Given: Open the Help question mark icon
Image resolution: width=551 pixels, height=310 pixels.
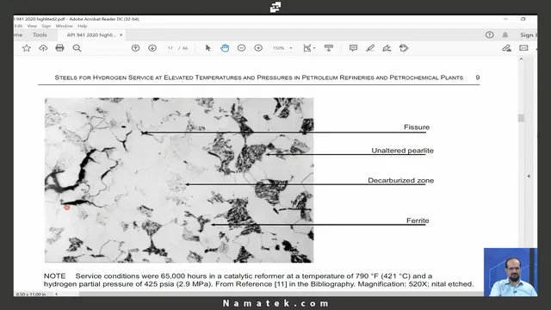Looking at the screenshot, I should tap(489, 34).
